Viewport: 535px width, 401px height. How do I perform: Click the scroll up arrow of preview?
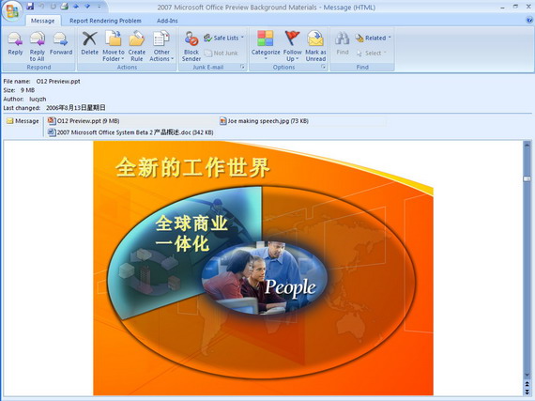(527, 145)
